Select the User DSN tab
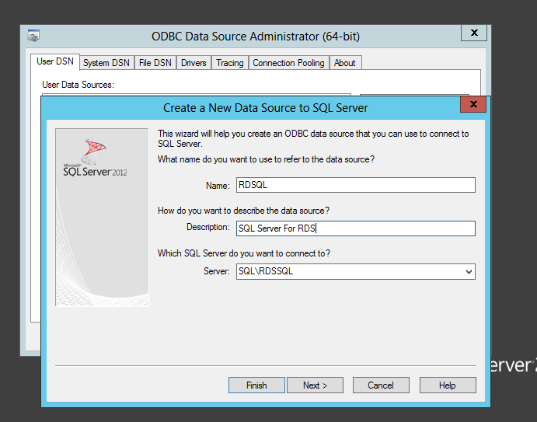 (55, 61)
